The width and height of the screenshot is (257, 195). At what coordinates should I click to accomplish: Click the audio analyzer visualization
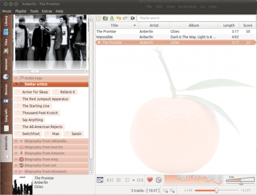click(194, 180)
